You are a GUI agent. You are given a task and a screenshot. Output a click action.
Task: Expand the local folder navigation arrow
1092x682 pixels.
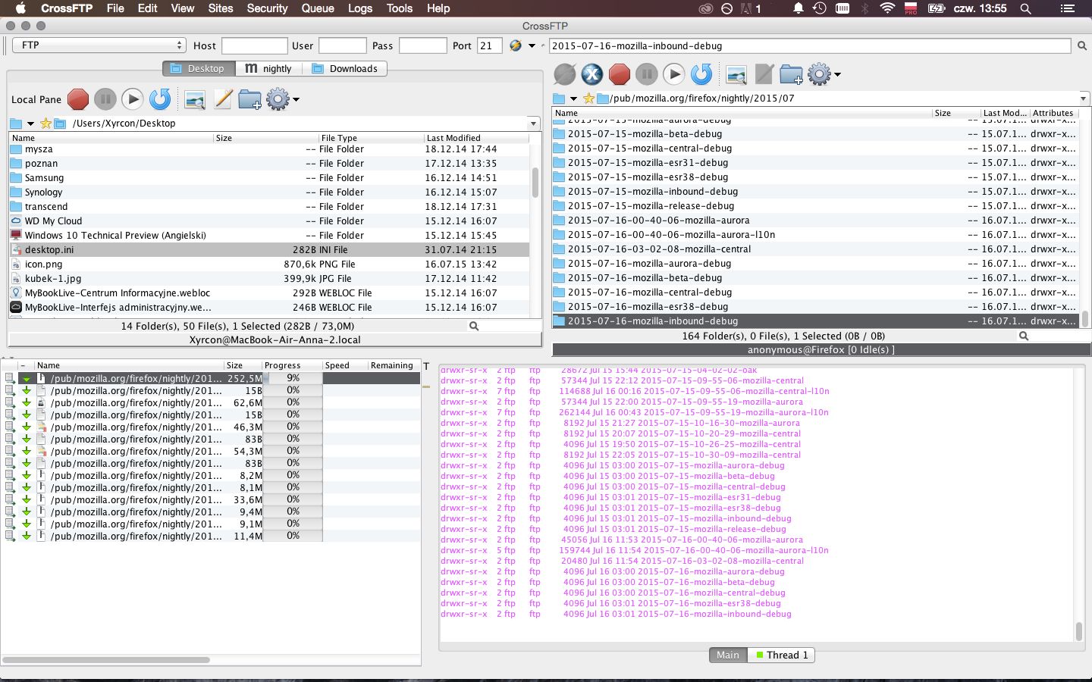tap(30, 124)
